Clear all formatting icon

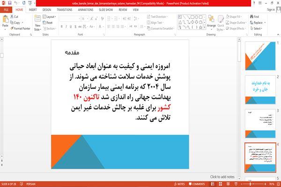pyautogui.click(x=102, y=19)
